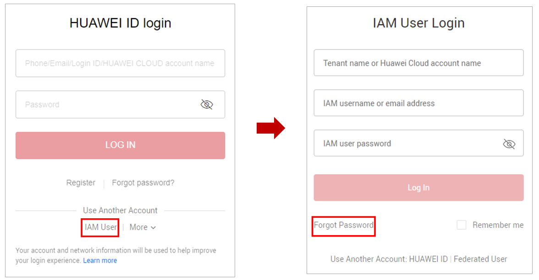The height and width of the screenshot is (280, 539).
Task: Focus the IAM username or email address field
Action: [418, 103]
